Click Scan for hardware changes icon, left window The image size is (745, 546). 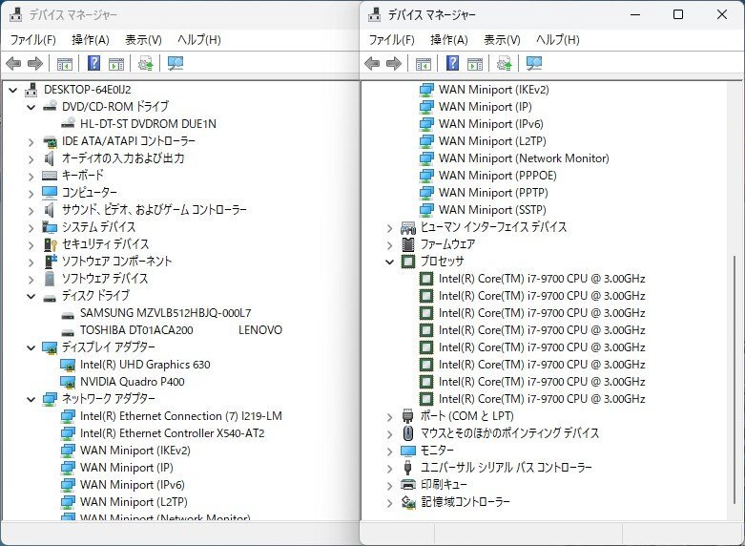(x=176, y=63)
